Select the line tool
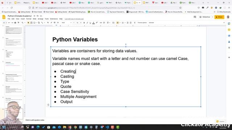 coord(42,23)
